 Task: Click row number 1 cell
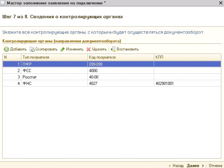(x=12, y=64)
